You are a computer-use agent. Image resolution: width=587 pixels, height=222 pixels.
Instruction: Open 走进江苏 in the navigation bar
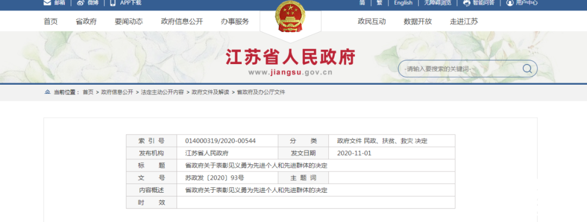coord(464,22)
